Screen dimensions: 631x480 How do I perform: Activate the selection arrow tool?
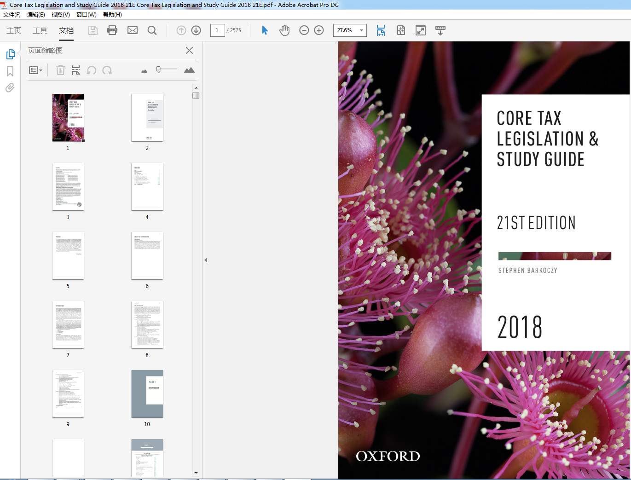point(265,30)
